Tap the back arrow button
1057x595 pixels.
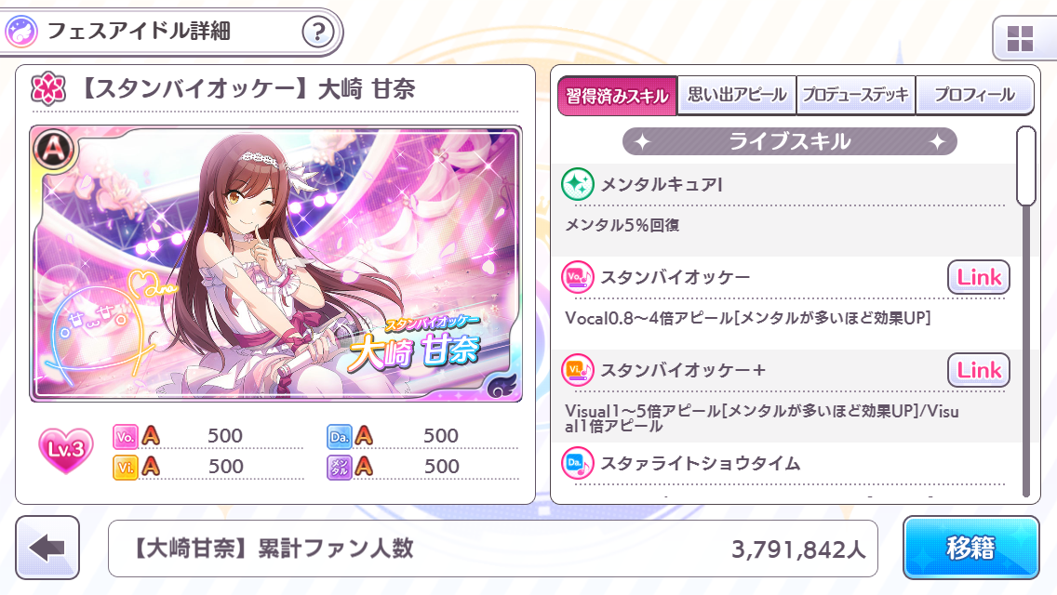point(47,548)
